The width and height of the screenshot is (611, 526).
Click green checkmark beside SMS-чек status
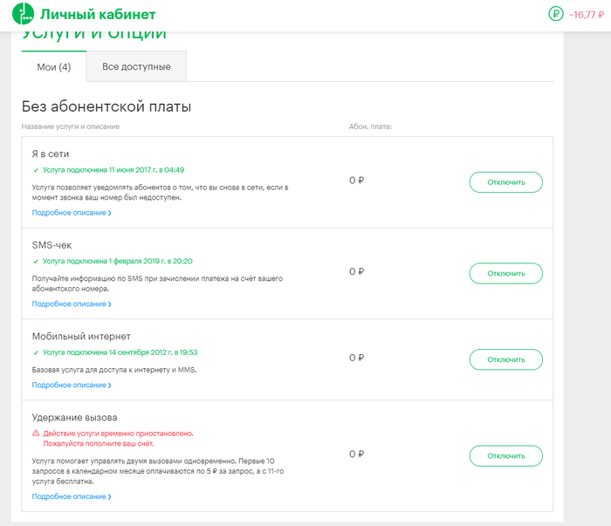tap(36, 261)
